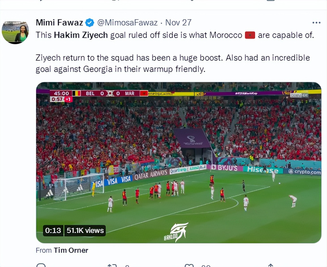
Task: Click the Morocco flag emoji
Action: click(x=250, y=35)
